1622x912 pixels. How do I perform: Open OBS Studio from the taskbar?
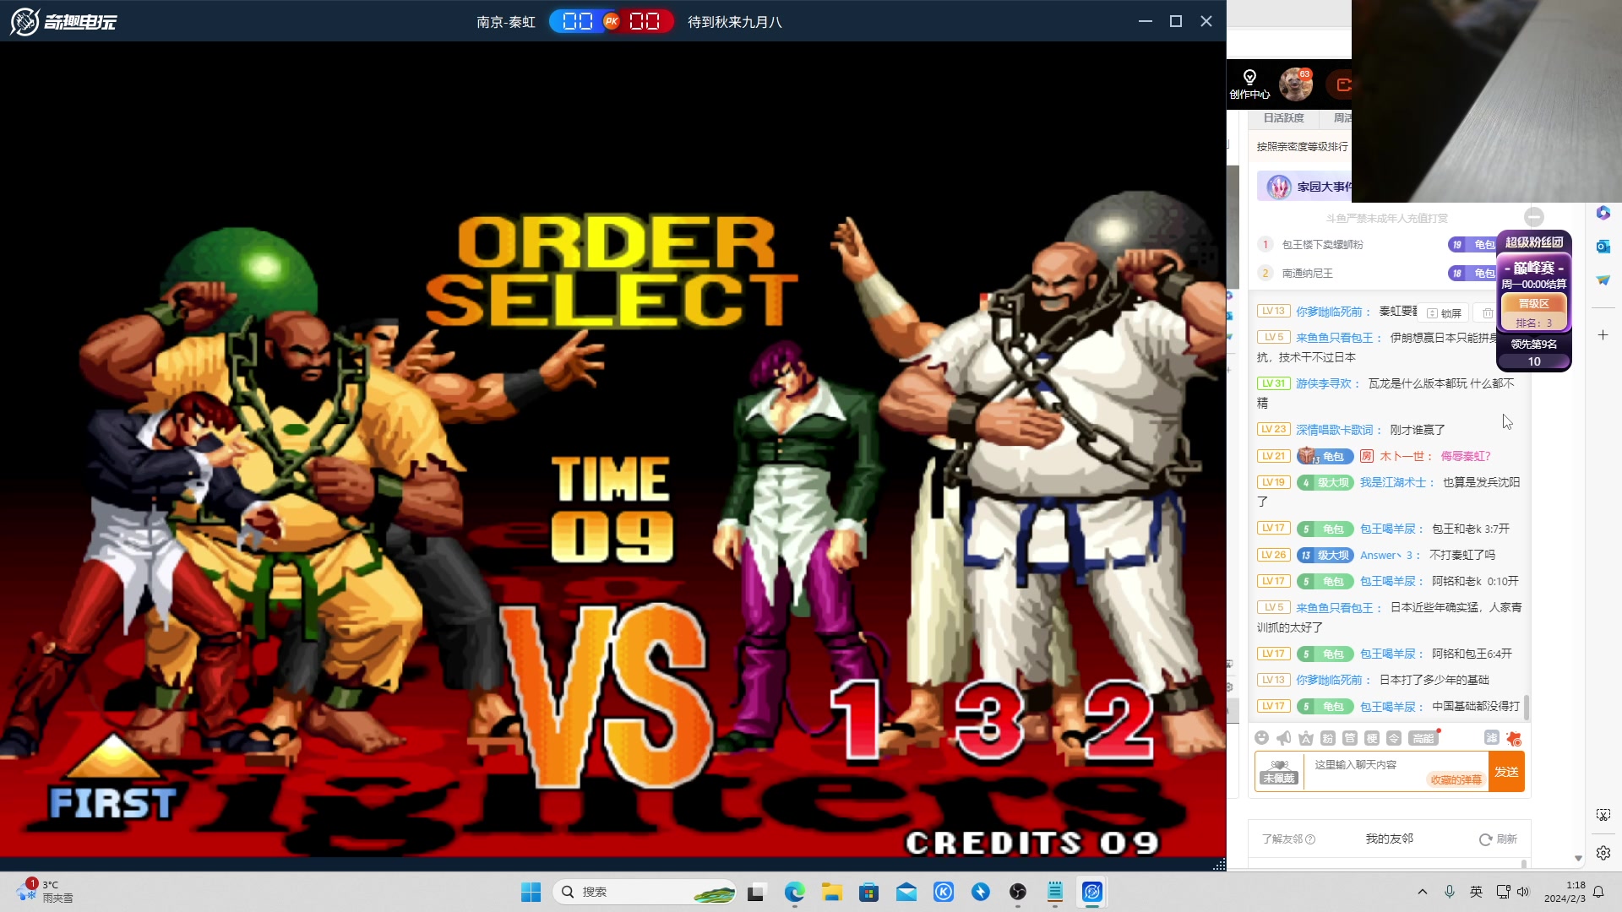click(x=1018, y=892)
